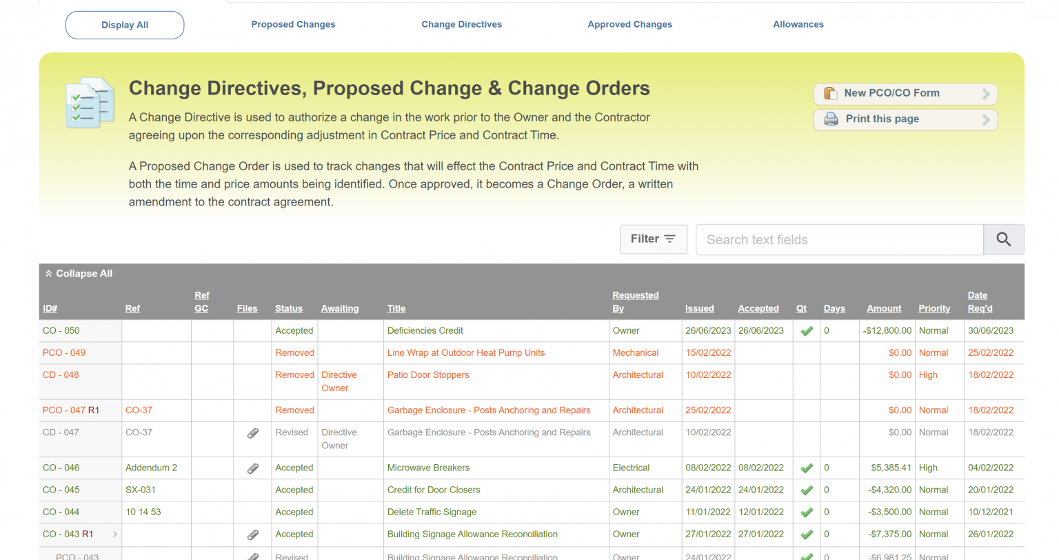The image size is (1059, 560).
Task: Open the Filter dropdown
Action: point(653,239)
